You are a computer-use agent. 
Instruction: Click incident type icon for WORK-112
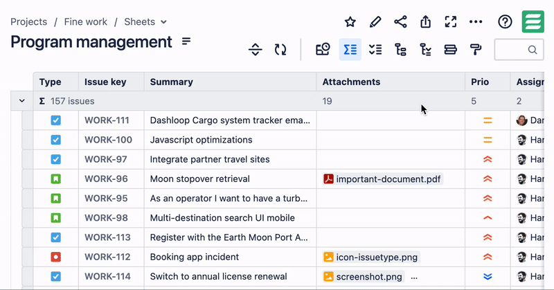56,257
